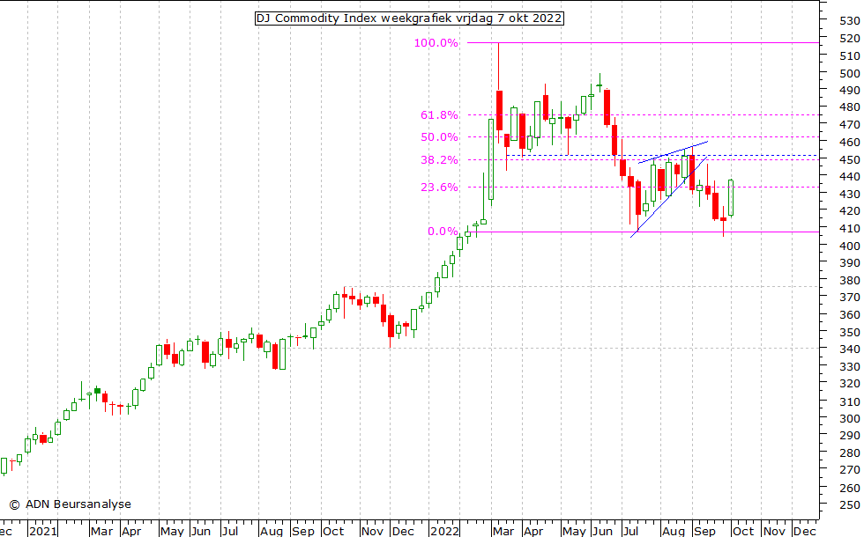Click the 260 price axis value
This screenshot has width=864, height=537.
(850, 488)
